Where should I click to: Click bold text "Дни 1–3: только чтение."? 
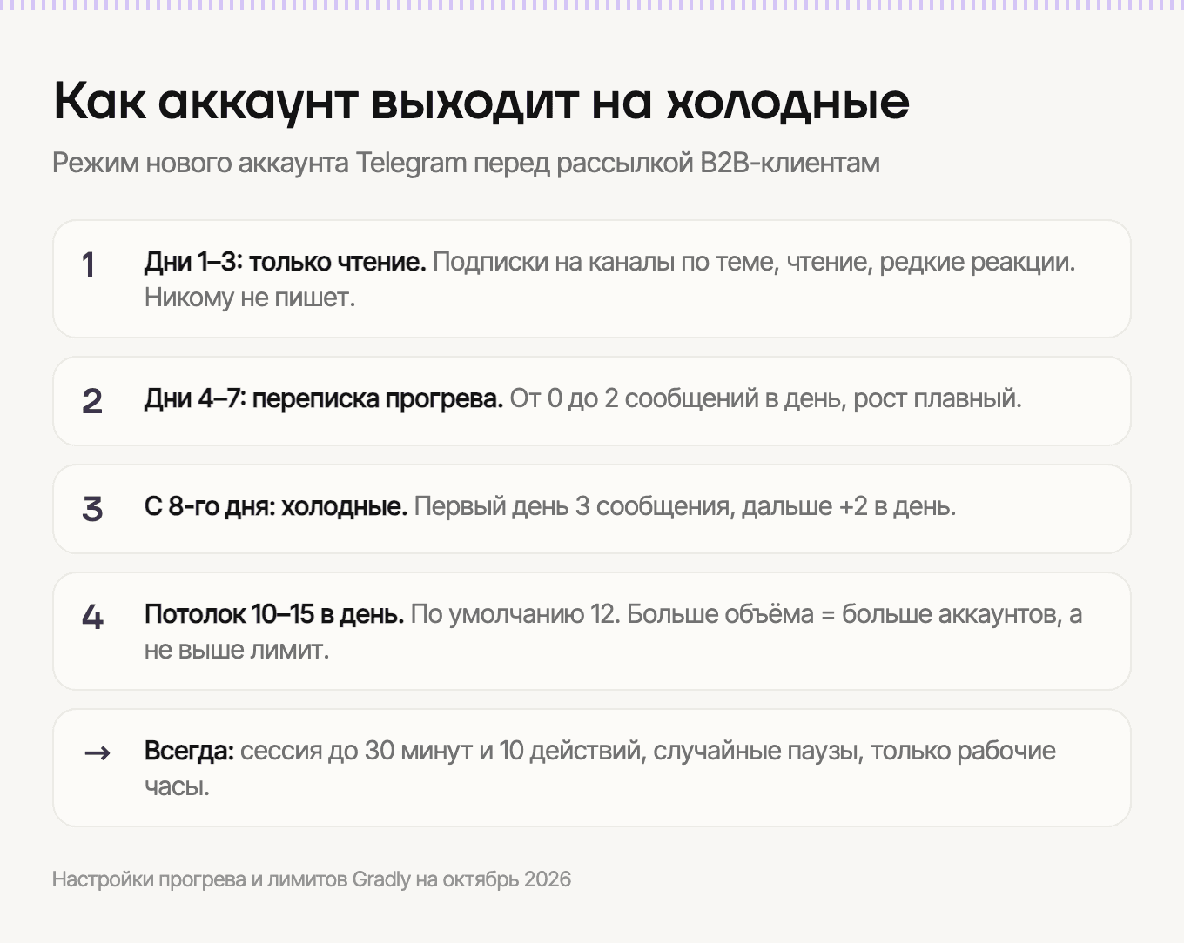pos(286,262)
